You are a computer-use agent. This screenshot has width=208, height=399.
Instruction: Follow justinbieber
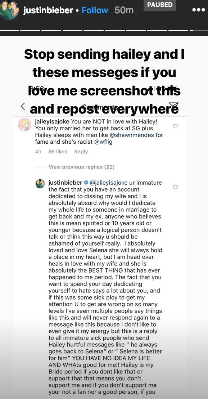click(x=95, y=10)
